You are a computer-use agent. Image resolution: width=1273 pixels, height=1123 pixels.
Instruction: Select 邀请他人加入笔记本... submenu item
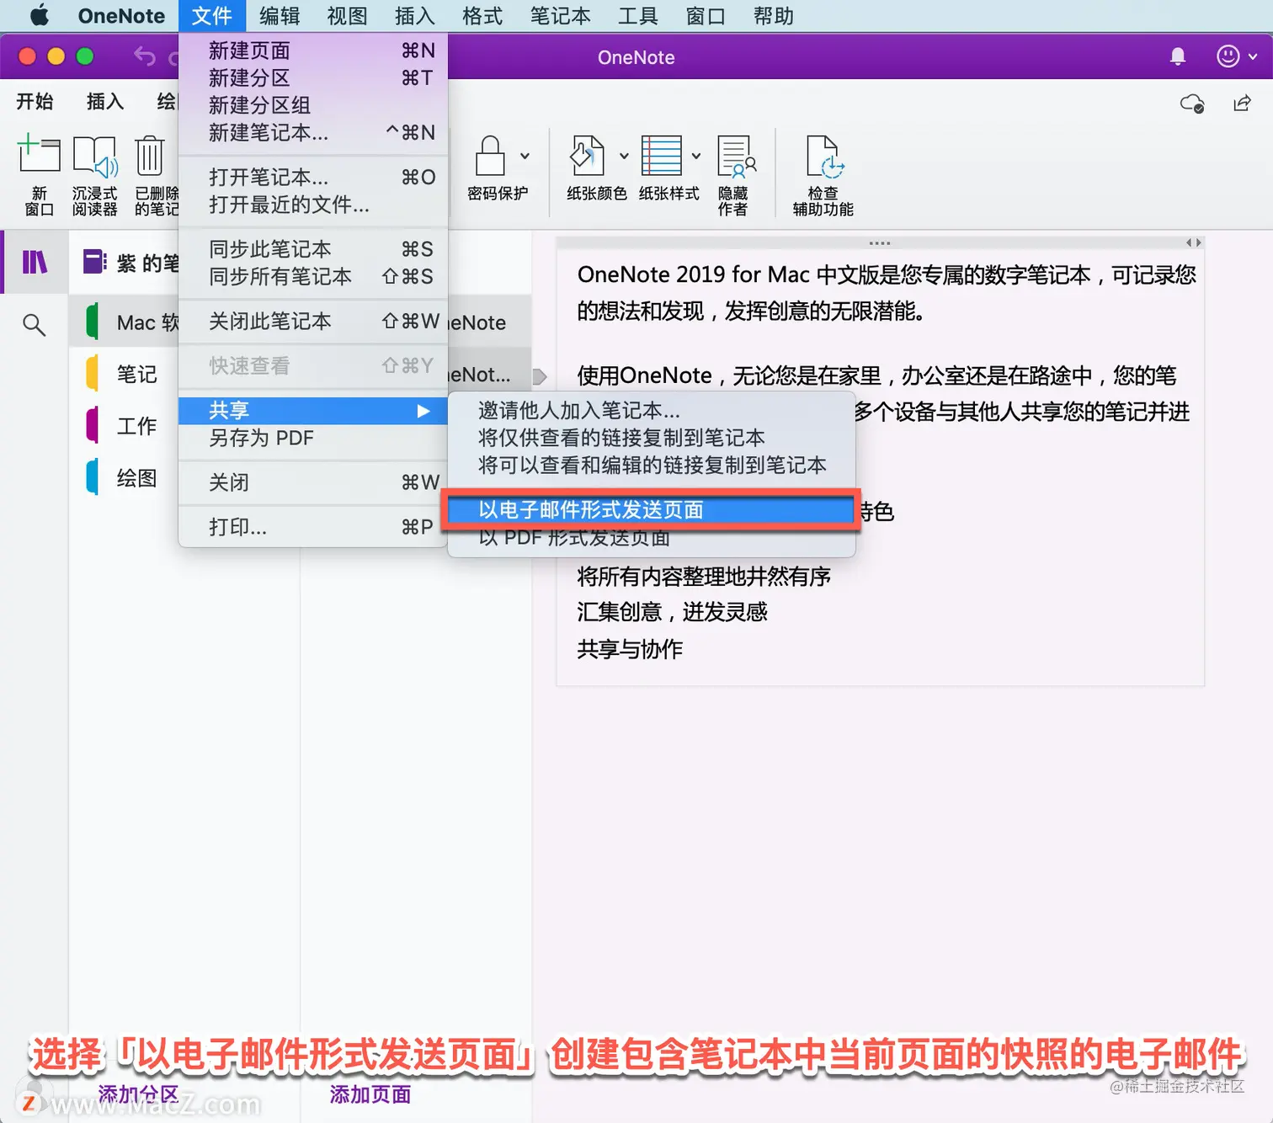[652, 410]
